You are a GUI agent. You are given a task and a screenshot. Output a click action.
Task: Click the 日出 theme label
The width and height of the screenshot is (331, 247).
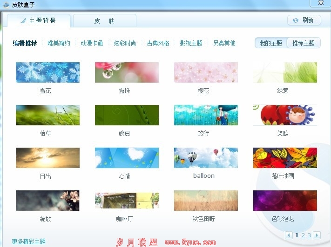45,176
